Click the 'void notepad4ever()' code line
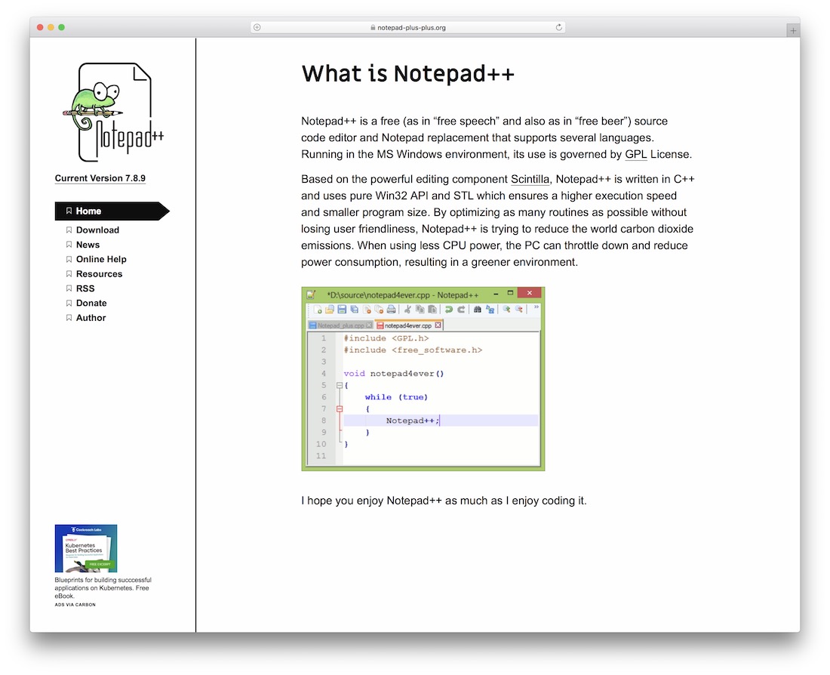 point(394,374)
